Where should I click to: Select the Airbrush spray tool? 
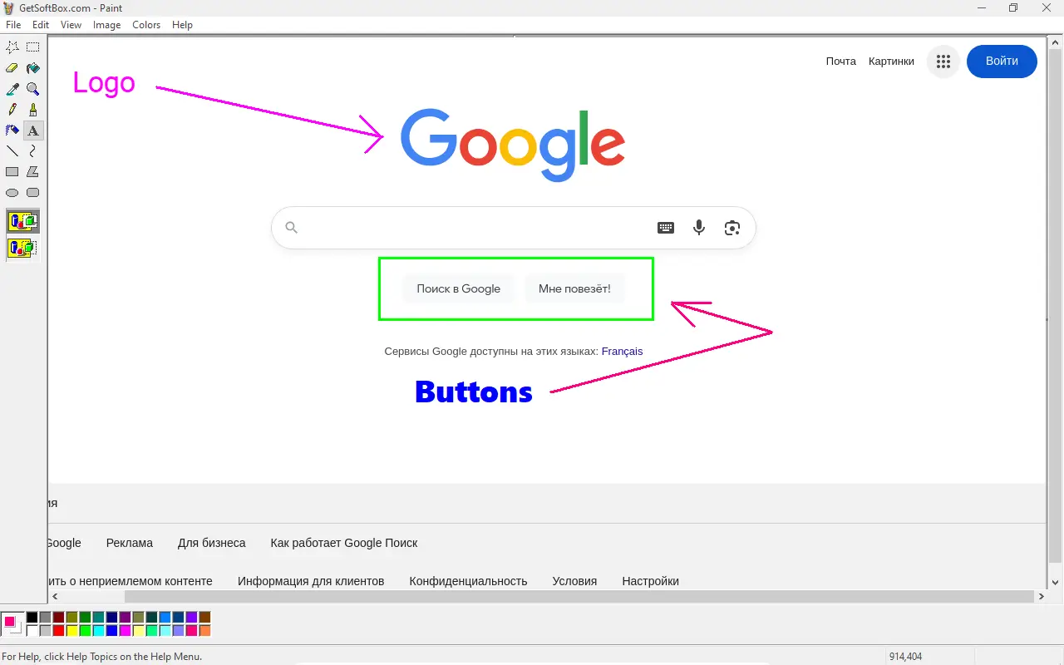[12, 131]
